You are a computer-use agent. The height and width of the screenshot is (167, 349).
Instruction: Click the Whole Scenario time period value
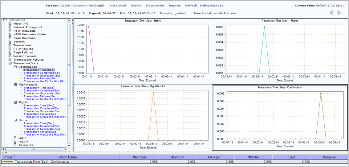point(225,13)
